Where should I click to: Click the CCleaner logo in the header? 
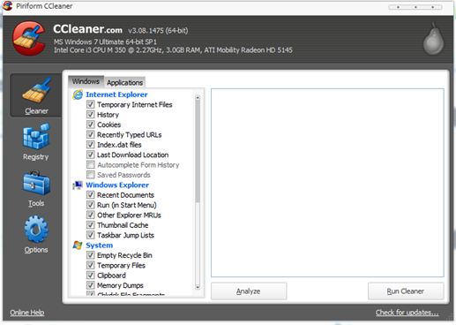point(29,38)
